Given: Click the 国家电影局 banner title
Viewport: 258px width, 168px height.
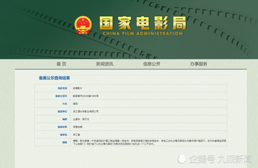Looking at the screenshot, I should [143, 23].
